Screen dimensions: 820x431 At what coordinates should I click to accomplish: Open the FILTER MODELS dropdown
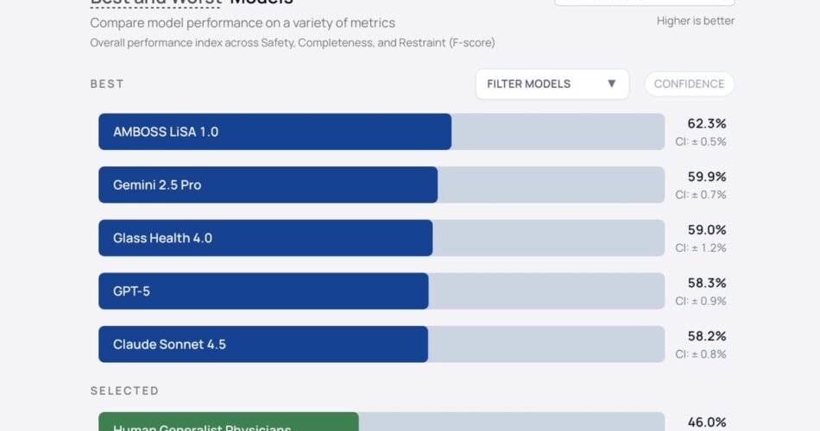point(552,84)
